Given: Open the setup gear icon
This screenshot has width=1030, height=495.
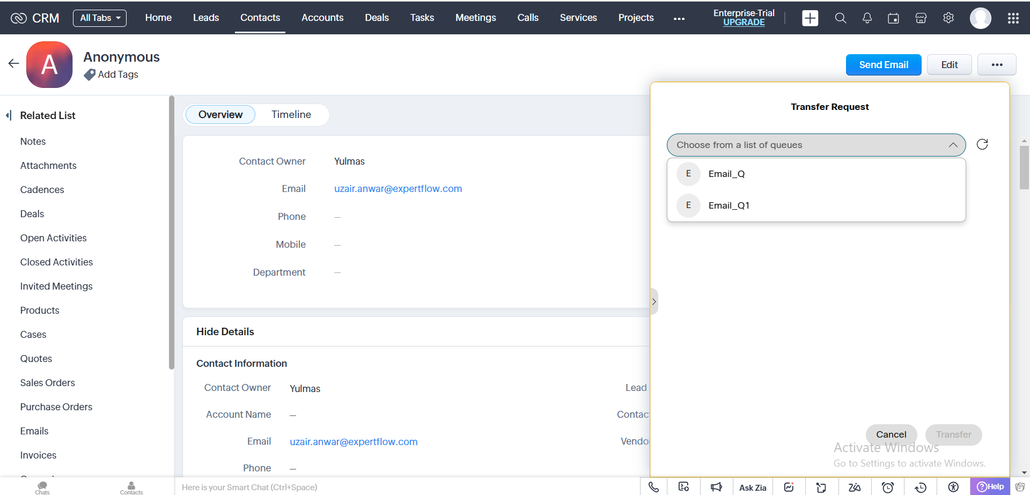Looking at the screenshot, I should 948,18.
